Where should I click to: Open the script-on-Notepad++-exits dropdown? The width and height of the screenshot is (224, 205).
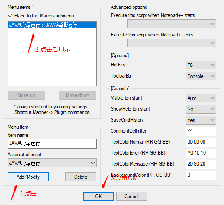[172, 43]
